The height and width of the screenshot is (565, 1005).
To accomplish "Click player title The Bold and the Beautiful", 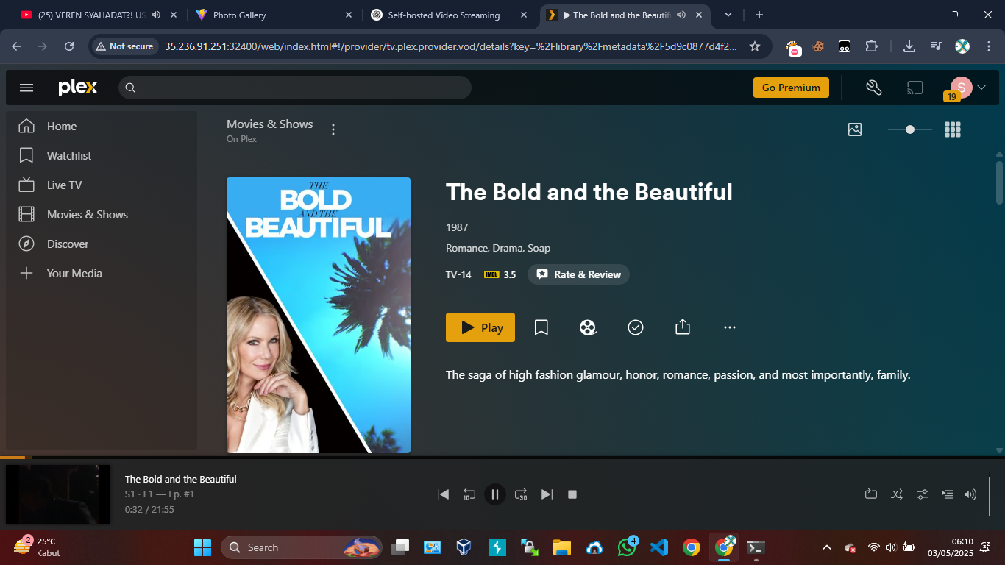I will 181,479.
